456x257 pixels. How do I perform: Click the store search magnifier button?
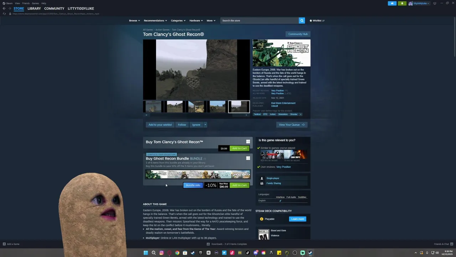(302, 20)
